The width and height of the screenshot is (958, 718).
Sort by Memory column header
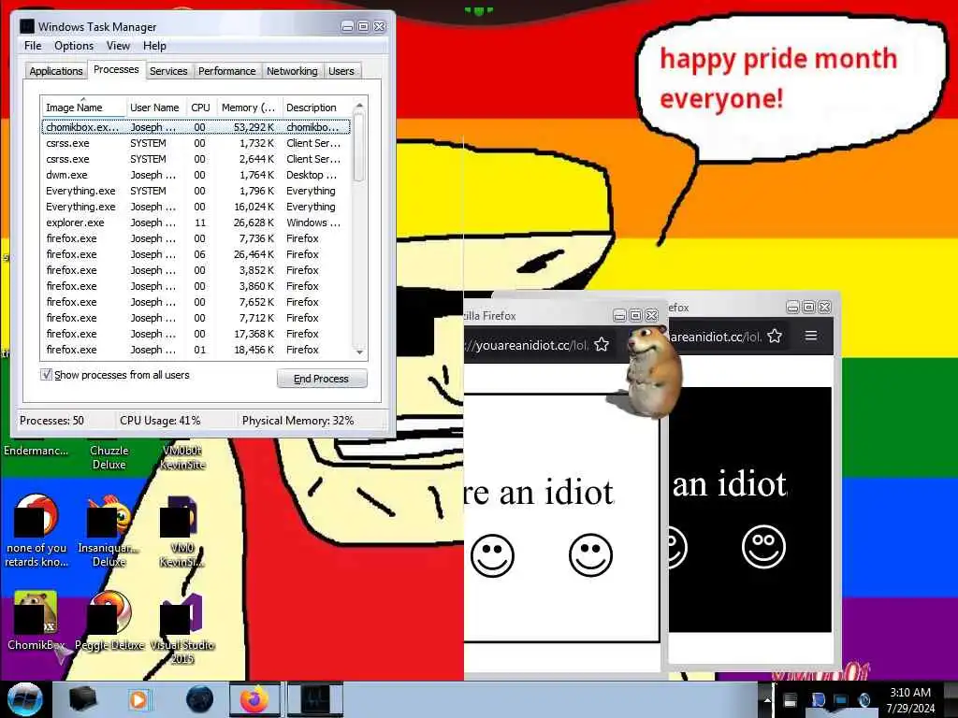click(x=249, y=108)
